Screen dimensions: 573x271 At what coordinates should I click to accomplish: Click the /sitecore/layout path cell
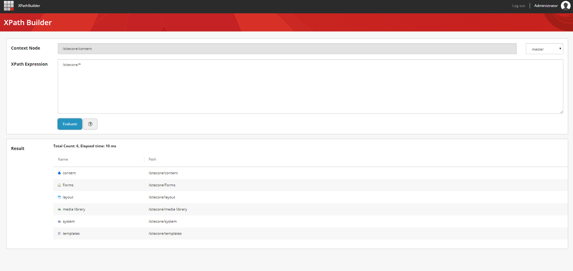(162, 197)
